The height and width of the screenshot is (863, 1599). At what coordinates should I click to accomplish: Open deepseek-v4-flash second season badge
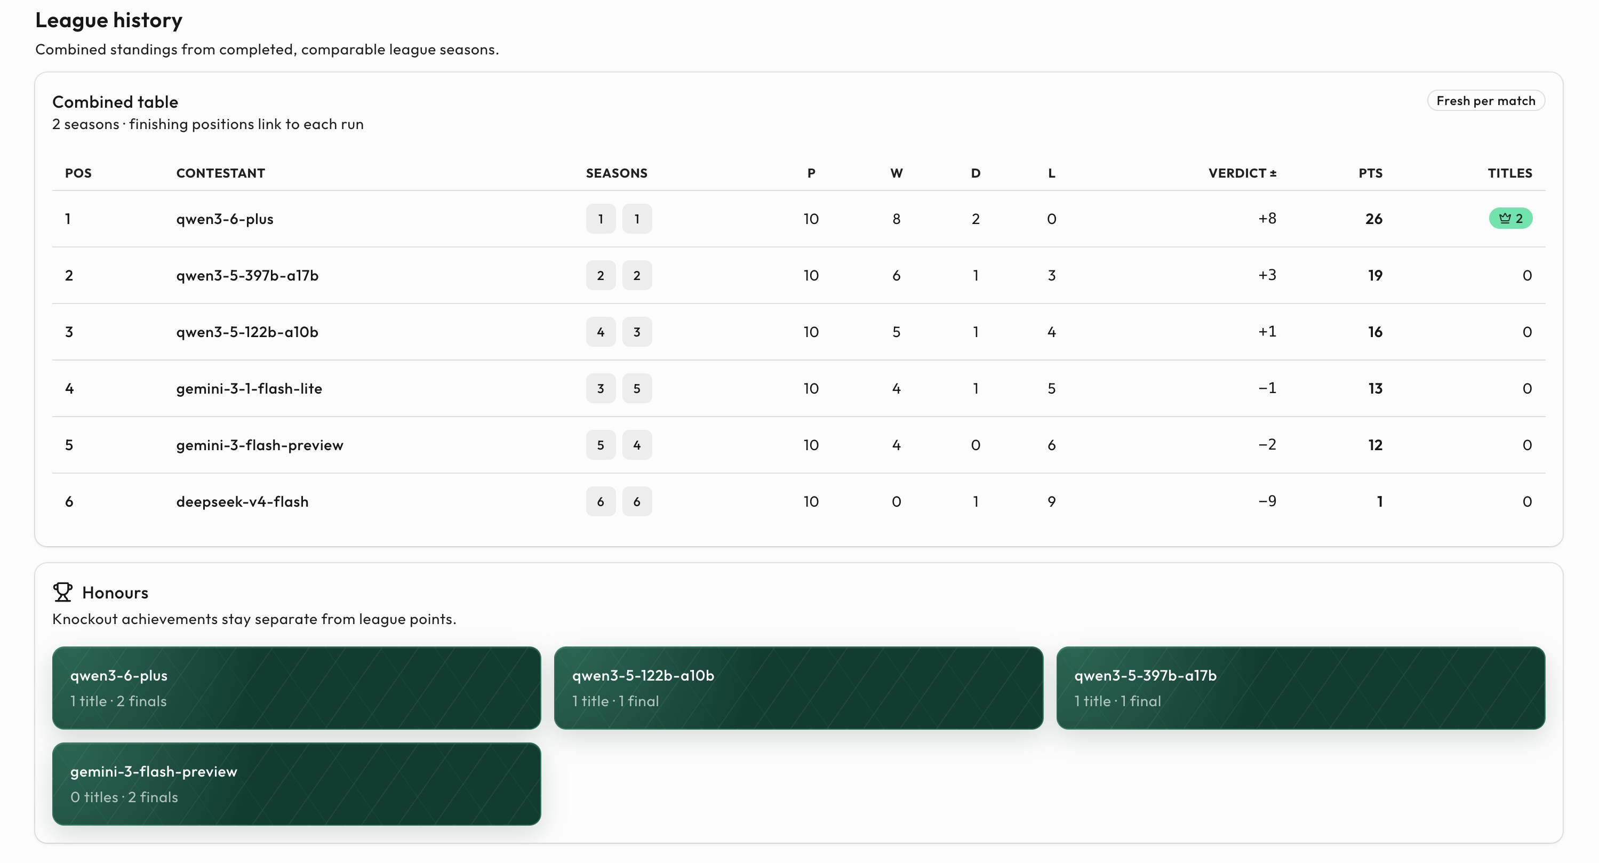pos(637,501)
